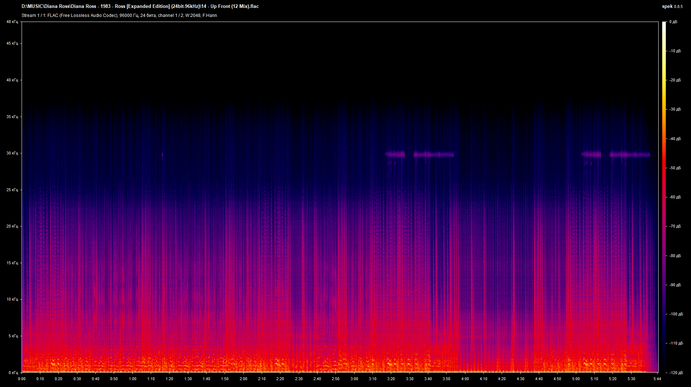Click the "-60 дБ" mark on the legend

[x=675, y=197]
